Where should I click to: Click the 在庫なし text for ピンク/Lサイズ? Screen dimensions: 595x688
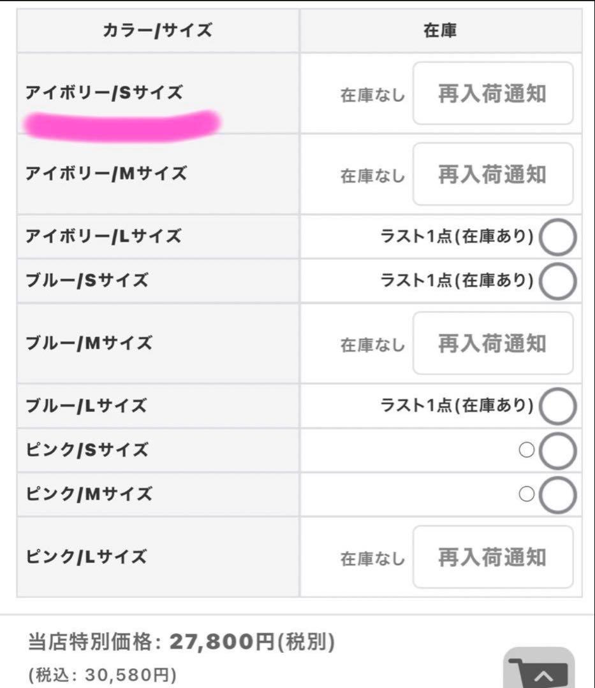pos(372,559)
